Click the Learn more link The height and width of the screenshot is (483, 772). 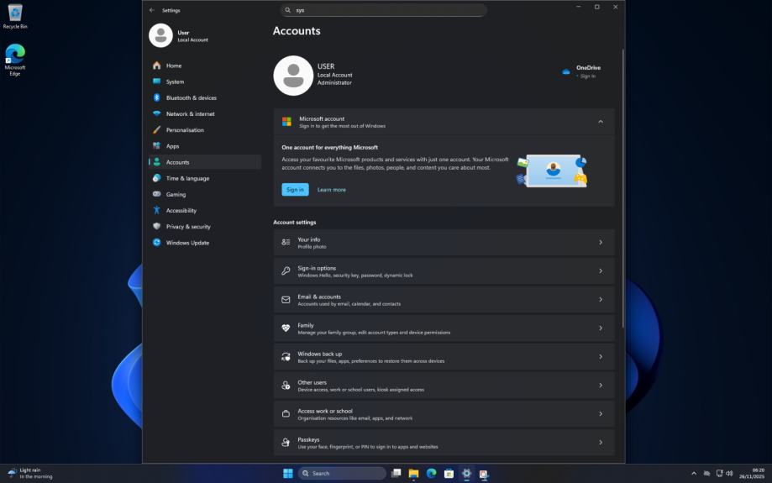tap(331, 190)
